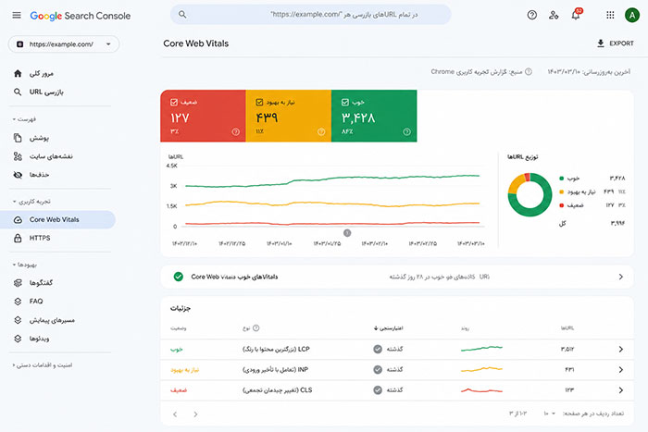Screen dimensions: 648x432
Task: Click yellow نیاز به بهبود legend dot
Action: point(561,192)
